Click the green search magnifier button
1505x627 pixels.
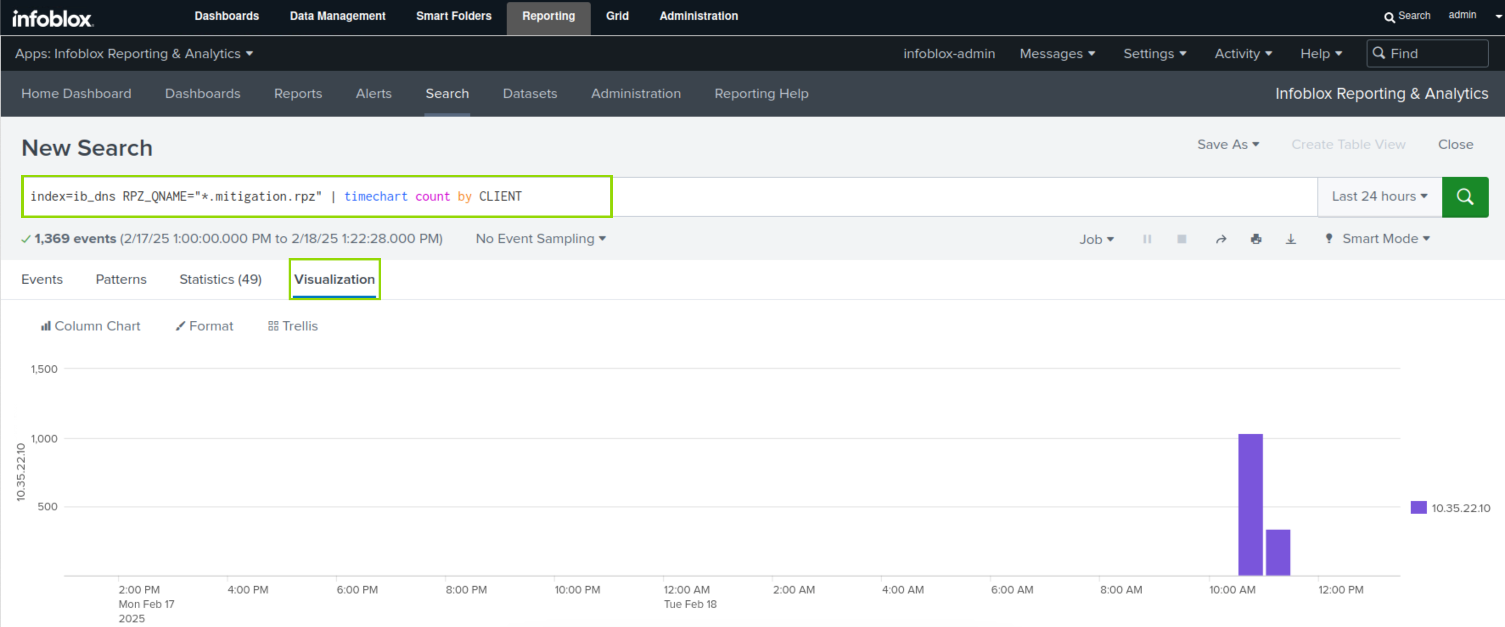[x=1464, y=197]
